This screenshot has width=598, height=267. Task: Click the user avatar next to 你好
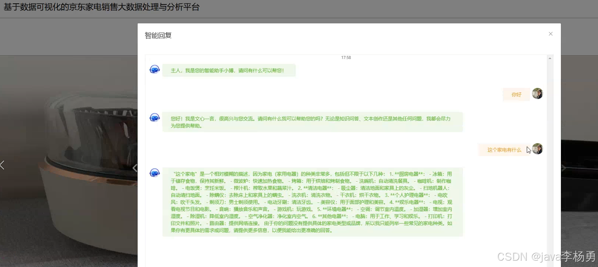point(537,93)
